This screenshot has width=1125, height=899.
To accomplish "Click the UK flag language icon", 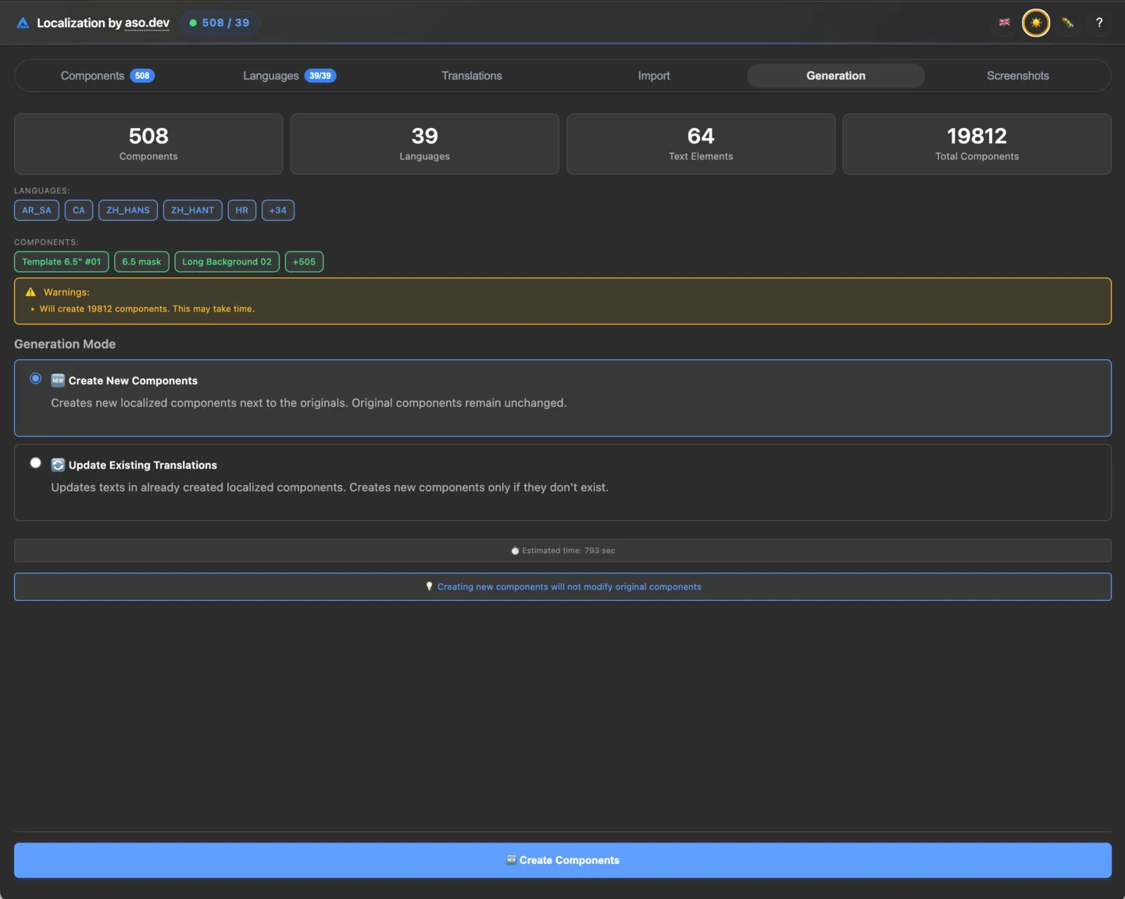I will tap(1005, 23).
